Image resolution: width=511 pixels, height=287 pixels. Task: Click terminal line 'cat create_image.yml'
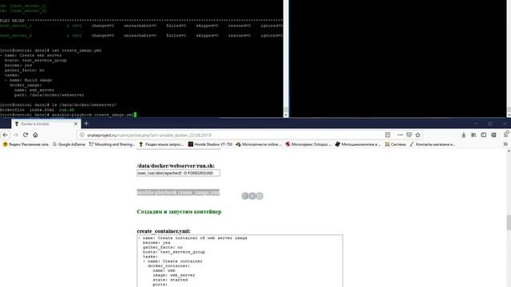(x=77, y=50)
